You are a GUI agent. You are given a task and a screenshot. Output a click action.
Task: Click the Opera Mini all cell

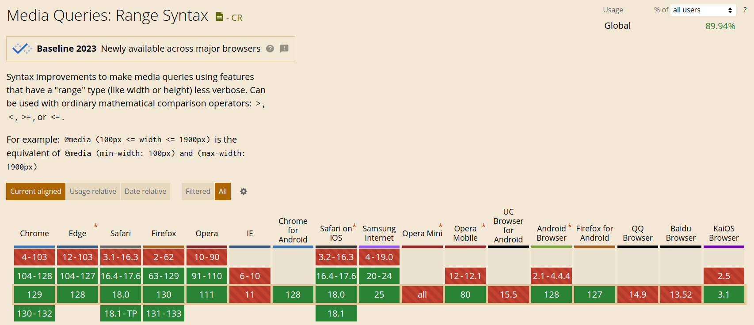pyautogui.click(x=422, y=295)
